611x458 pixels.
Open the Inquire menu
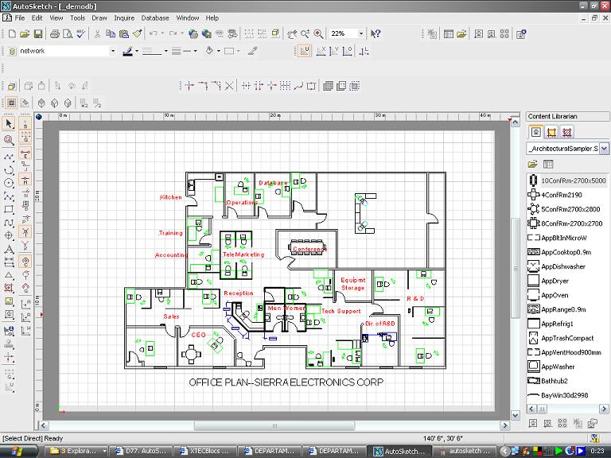click(124, 17)
